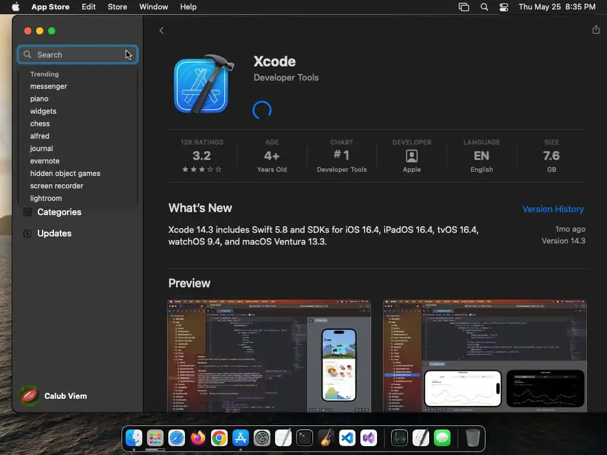The width and height of the screenshot is (607, 455).
Task: Launch Visual Studio from the Dock
Action: (369, 438)
